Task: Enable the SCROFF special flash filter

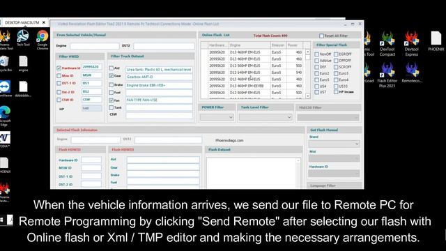Action: click(x=336, y=67)
